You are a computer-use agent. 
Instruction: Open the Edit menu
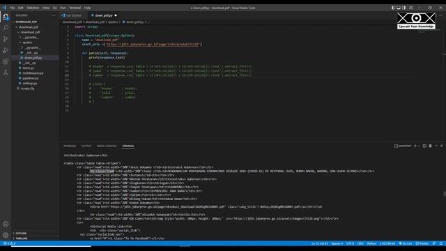[21, 8]
